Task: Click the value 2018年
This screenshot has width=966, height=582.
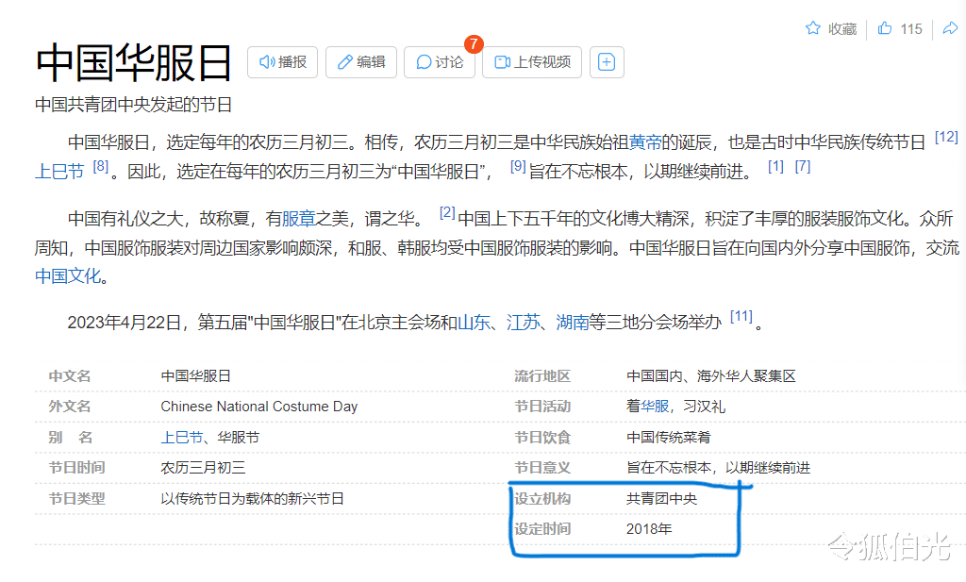Action: pos(649,529)
